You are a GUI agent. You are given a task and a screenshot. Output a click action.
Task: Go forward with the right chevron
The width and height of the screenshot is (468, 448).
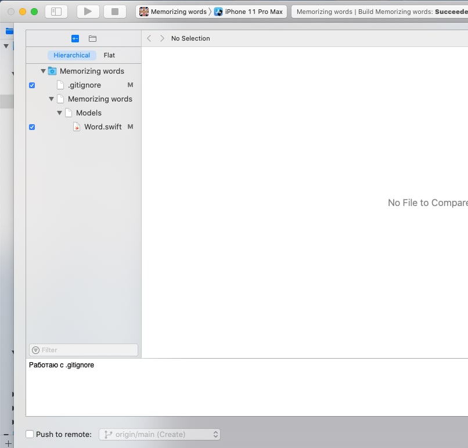click(x=162, y=38)
